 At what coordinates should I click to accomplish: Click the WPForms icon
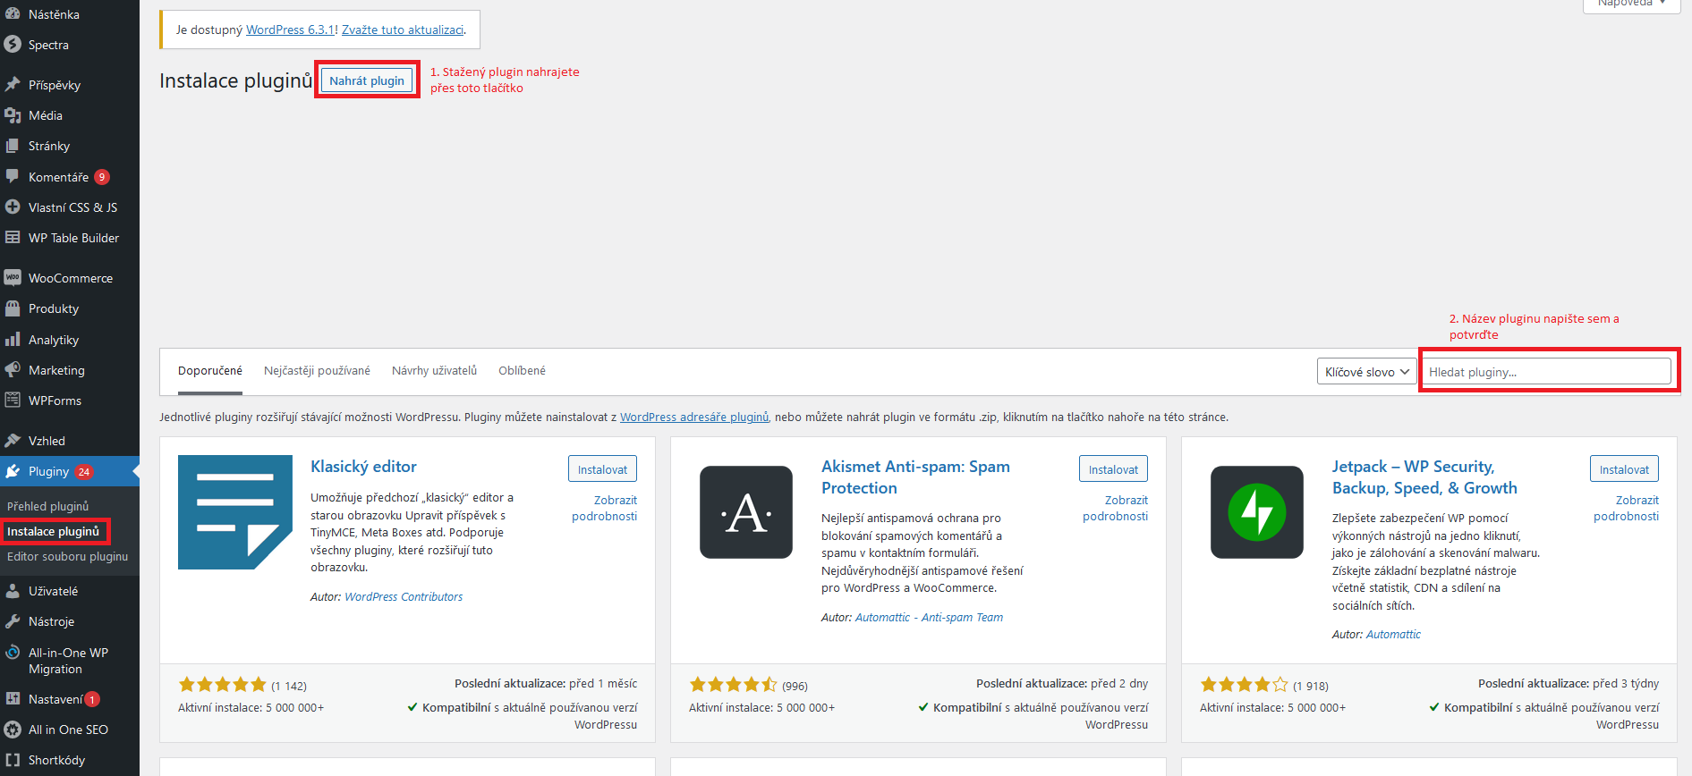coord(13,401)
